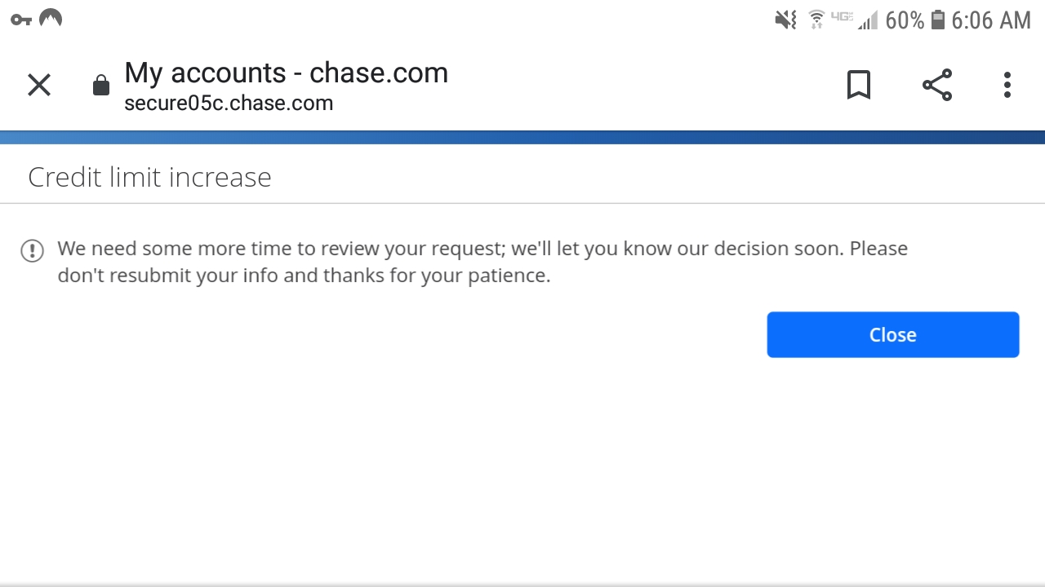Tap the 4G LTE network indicator
Viewport: 1045px width, 587px height.
[841, 16]
